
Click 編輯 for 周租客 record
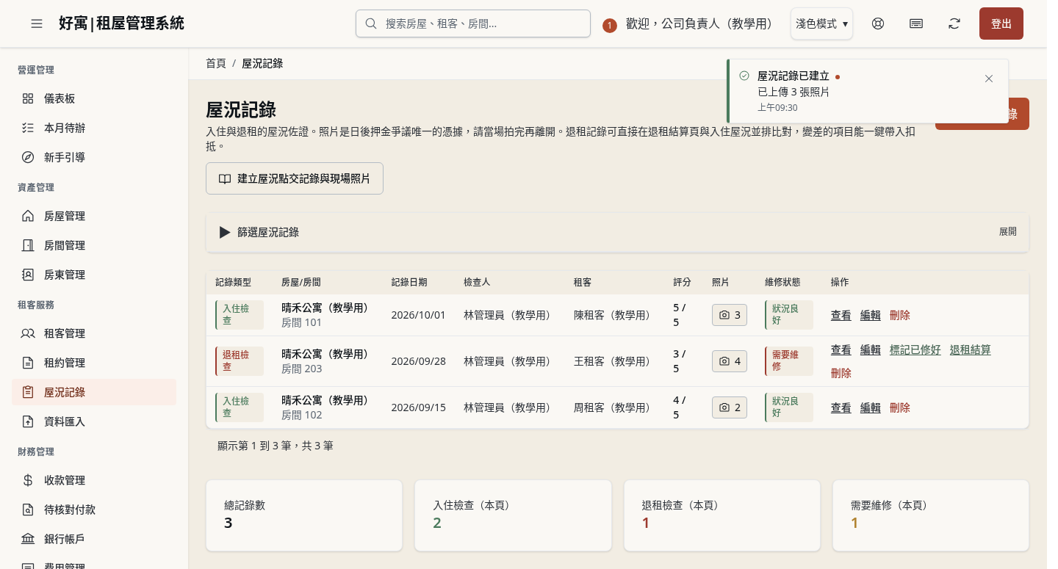click(x=871, y=407)
